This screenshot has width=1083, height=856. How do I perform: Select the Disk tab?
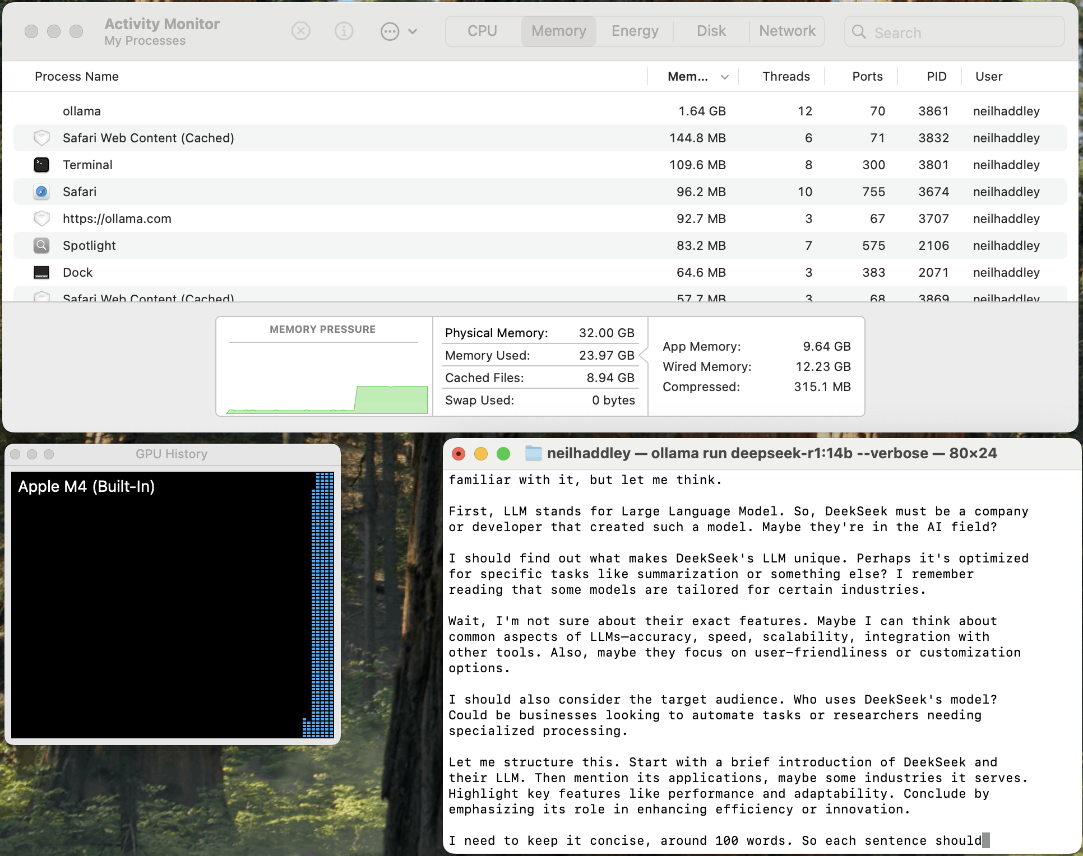(x=711, y=31)
